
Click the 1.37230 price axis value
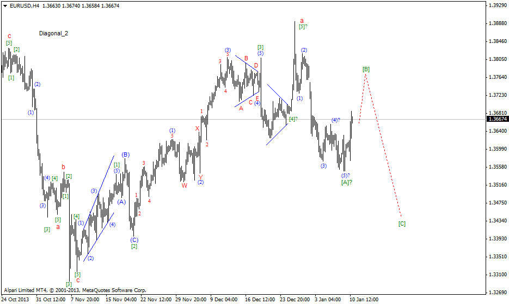(x=498, y=95)
